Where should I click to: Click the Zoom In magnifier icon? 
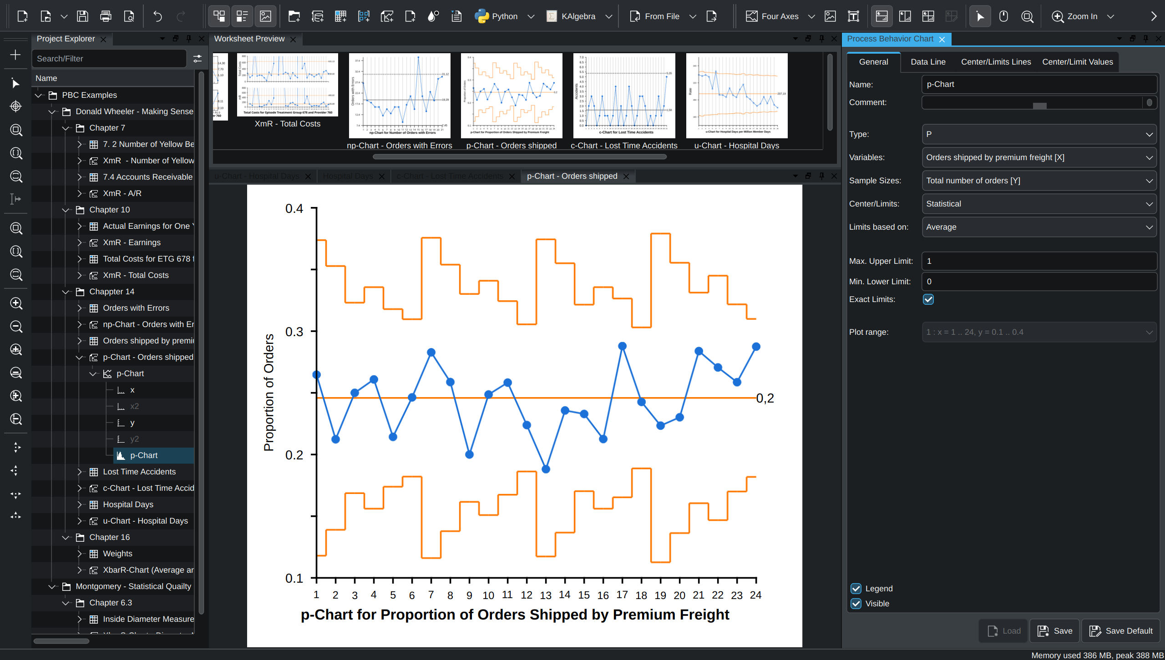point(1058,16)
